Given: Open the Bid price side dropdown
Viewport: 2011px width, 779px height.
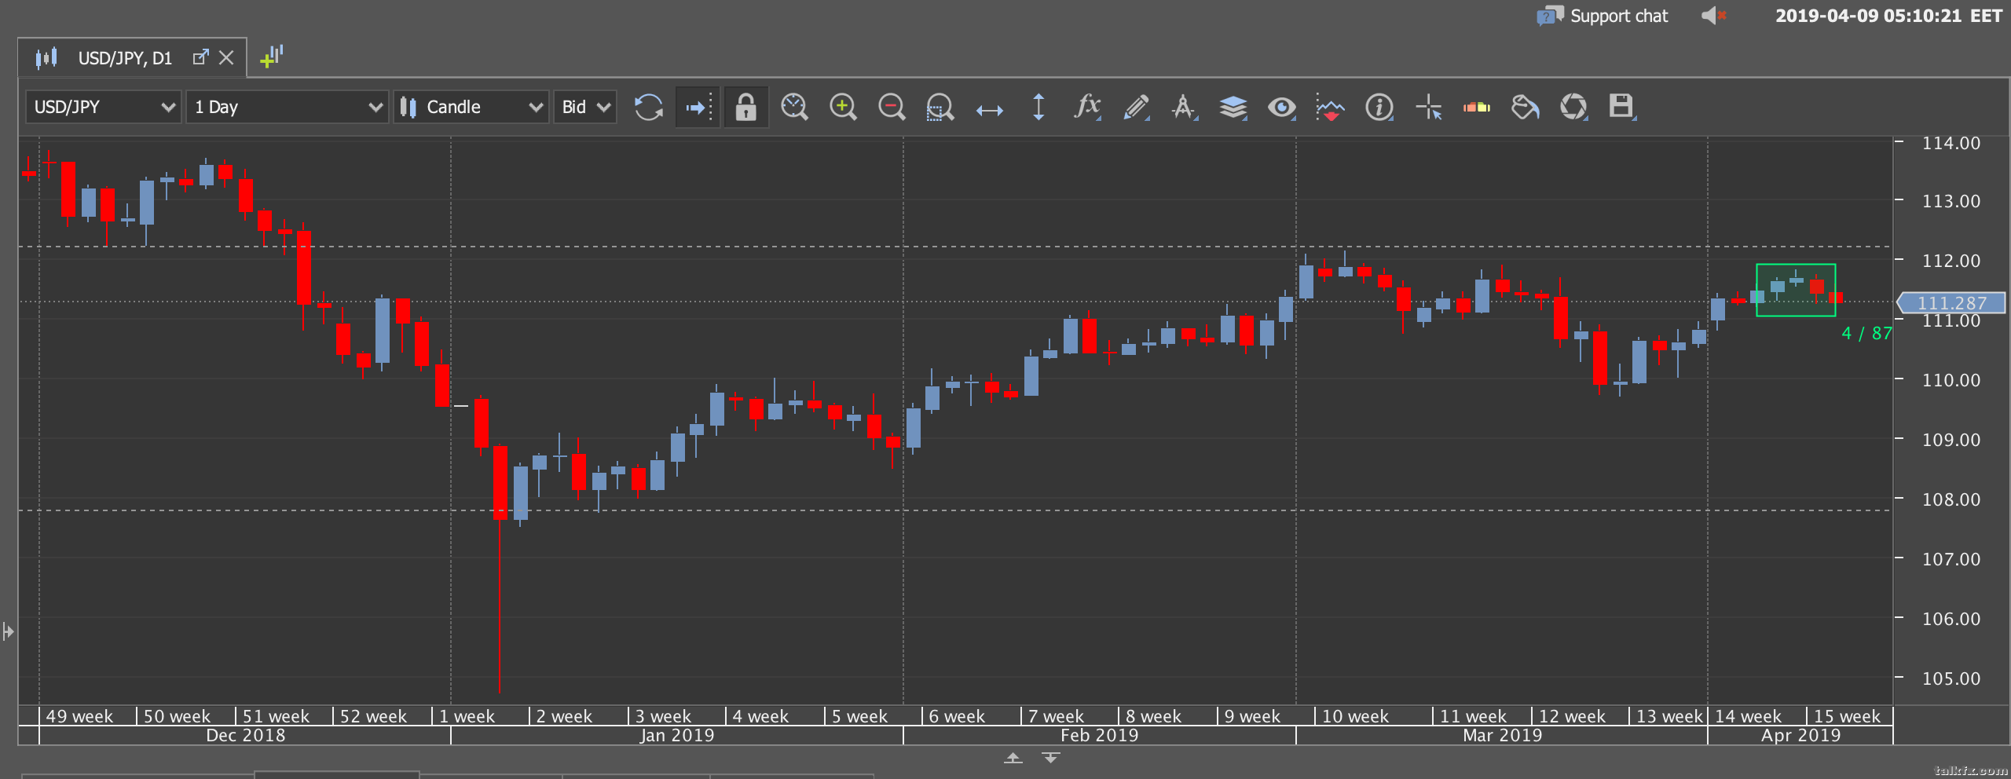Looking at the screenshot, I should coord(585,107).
